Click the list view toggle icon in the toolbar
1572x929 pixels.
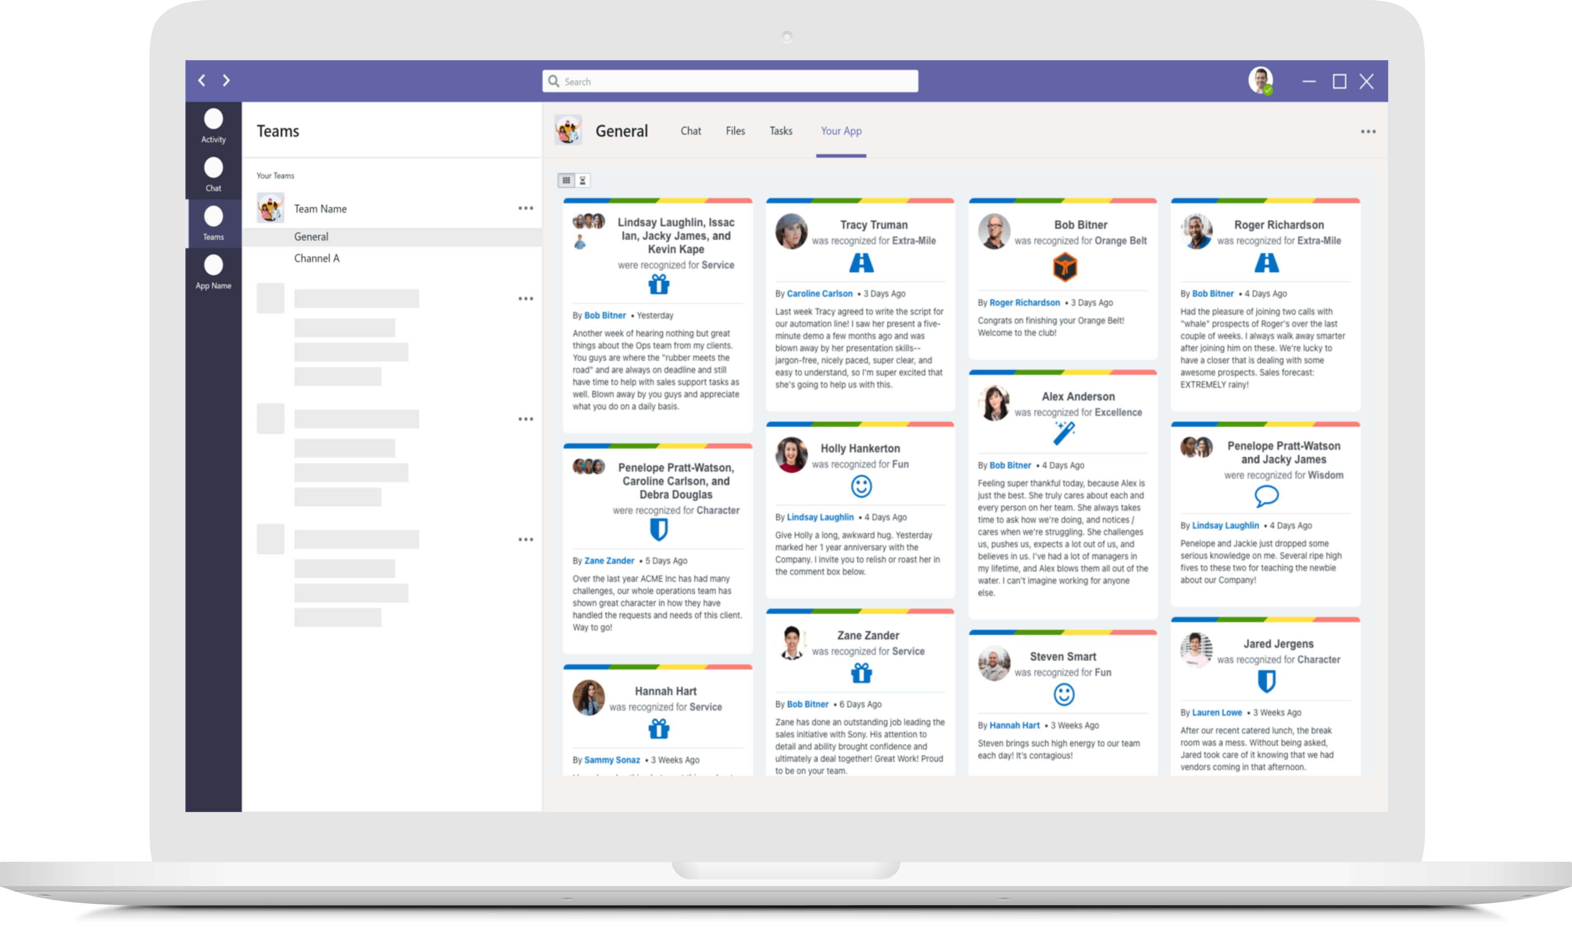tap(583, 180)
